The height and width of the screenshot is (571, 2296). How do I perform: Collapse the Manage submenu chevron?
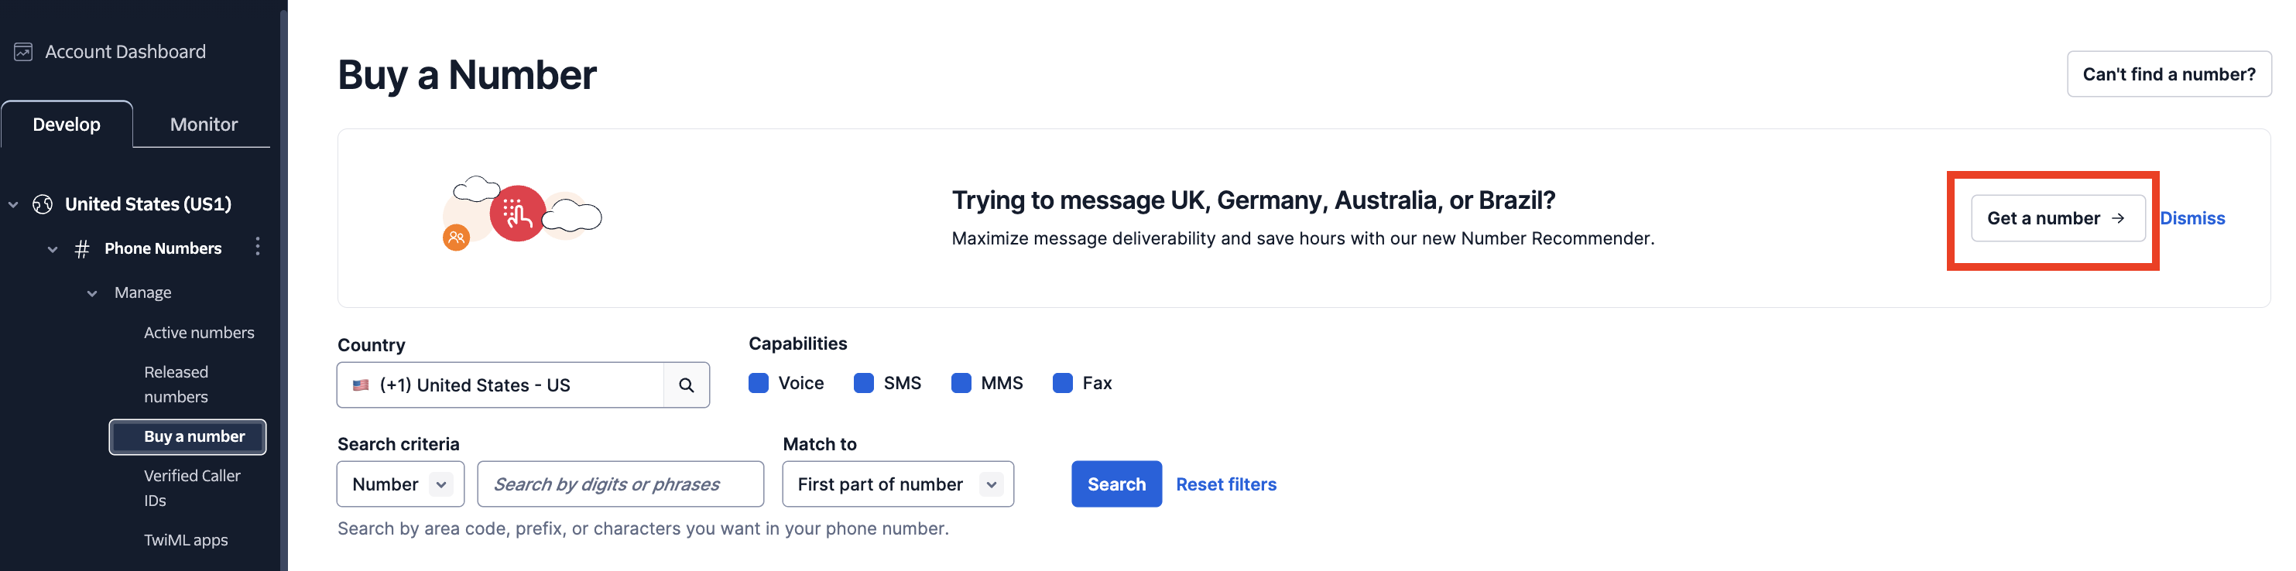92,293
